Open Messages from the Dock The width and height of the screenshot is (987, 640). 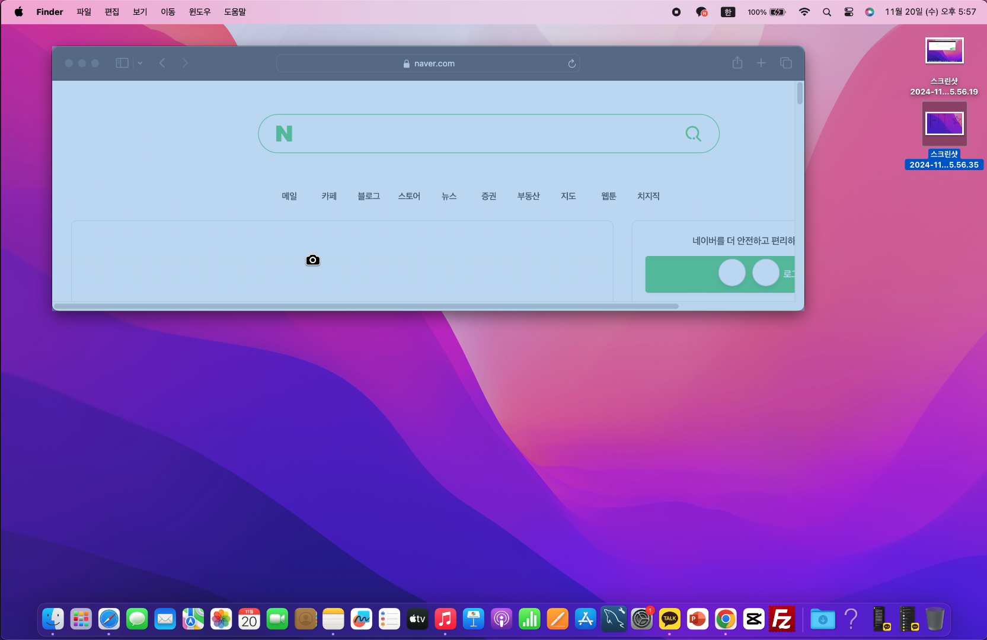137,619
